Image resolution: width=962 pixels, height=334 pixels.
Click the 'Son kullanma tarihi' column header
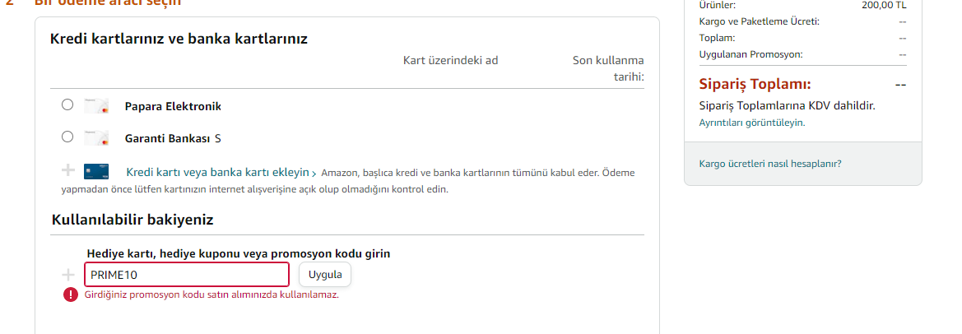pos(609,68)
